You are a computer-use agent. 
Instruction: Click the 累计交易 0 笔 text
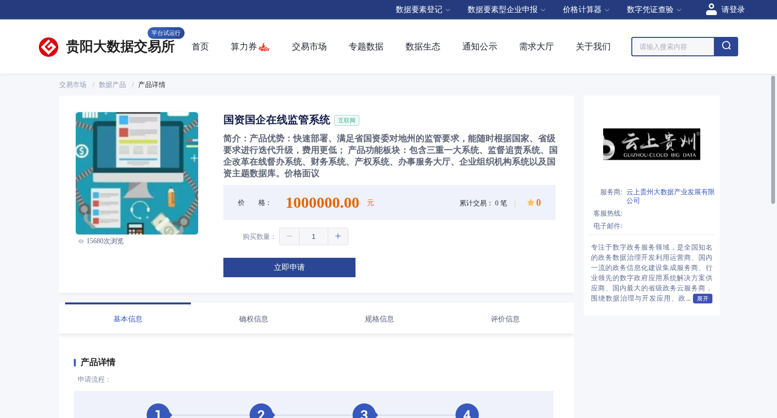pyautogui.click(x=483, y=203)
